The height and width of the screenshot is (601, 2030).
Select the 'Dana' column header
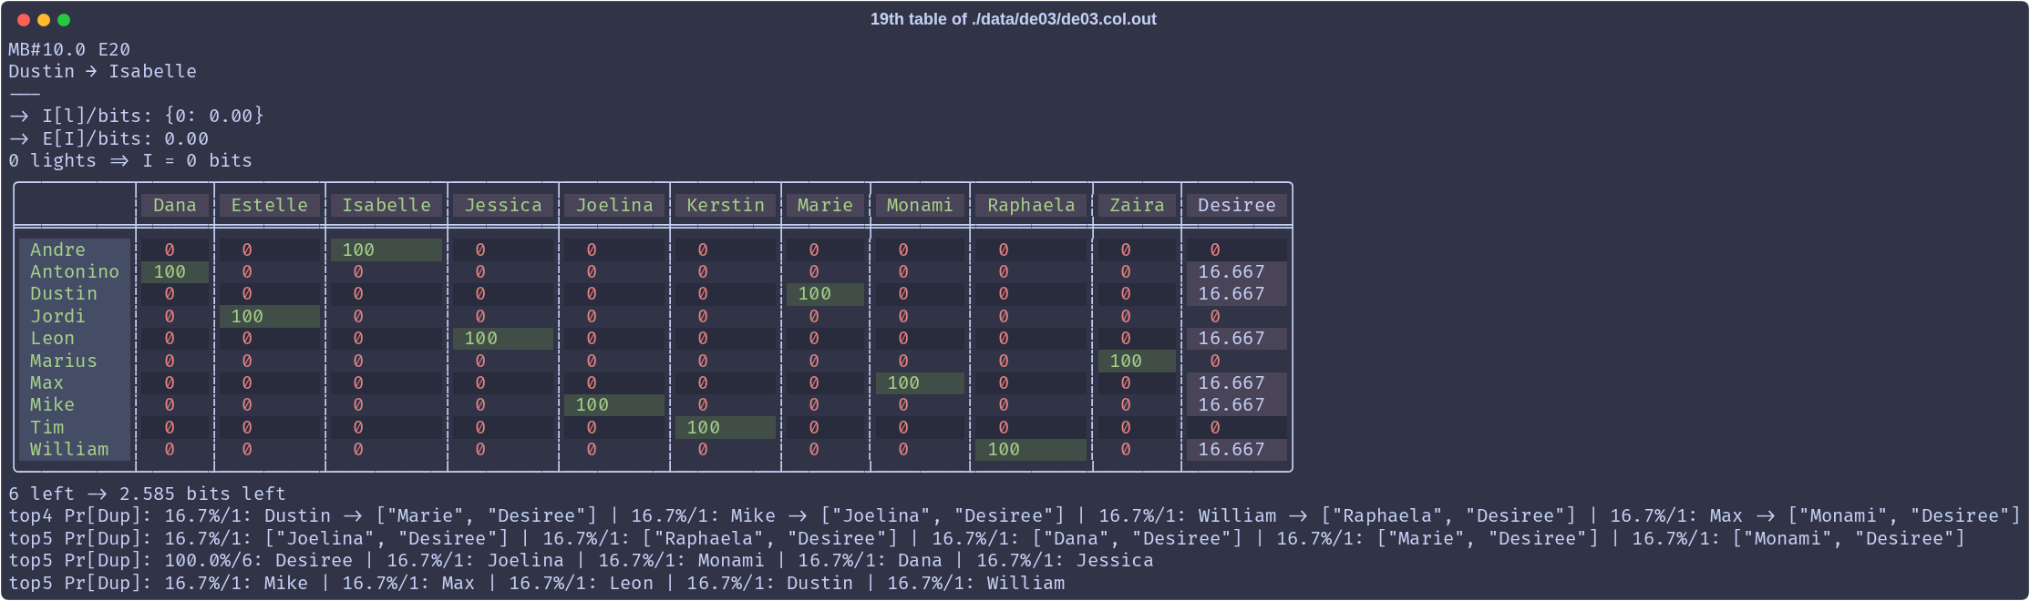pyautogui.click(x=175, y=205)
